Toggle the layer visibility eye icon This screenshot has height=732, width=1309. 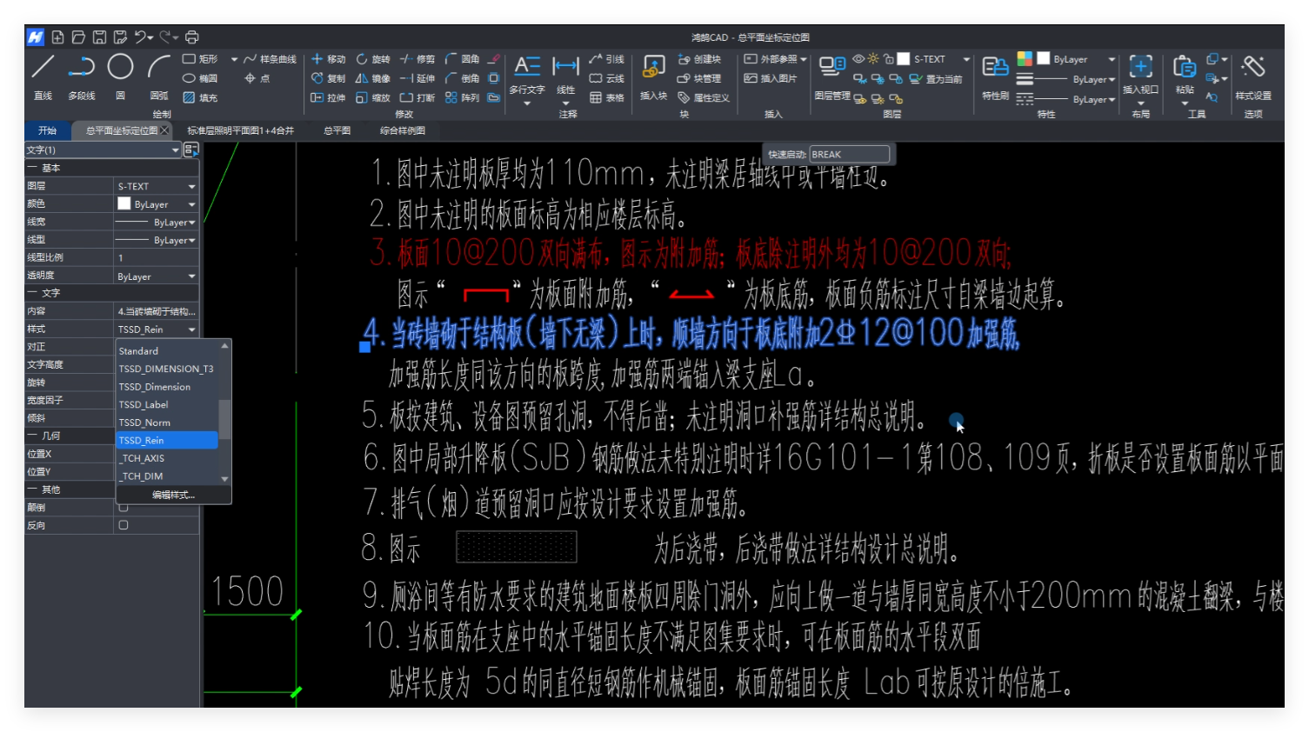click(x=858, y=59)
